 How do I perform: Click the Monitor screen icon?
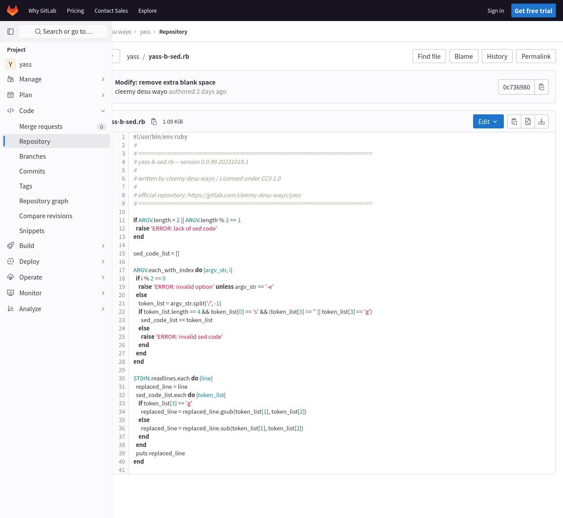(x=11, y=293)
